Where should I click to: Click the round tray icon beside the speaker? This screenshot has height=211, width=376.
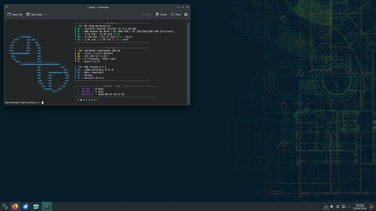pos(338,207)
